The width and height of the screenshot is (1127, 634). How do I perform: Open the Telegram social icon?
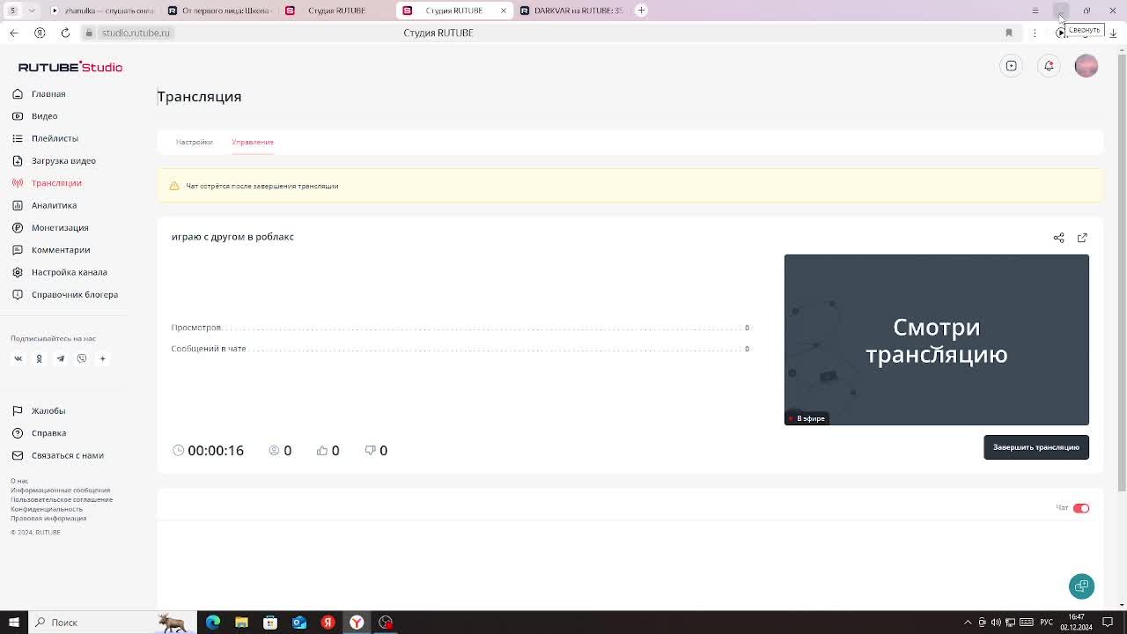tap(60, 358)
